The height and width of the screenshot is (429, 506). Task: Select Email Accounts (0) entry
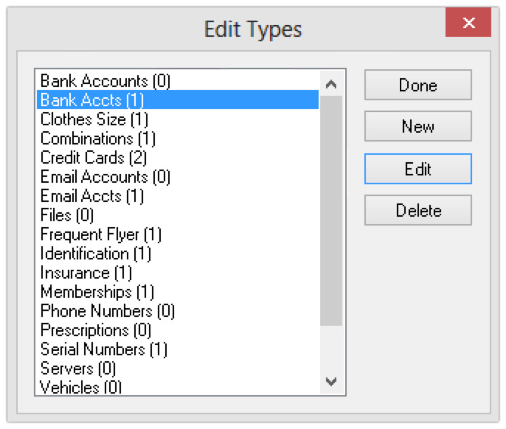click(x=178, y=176)
